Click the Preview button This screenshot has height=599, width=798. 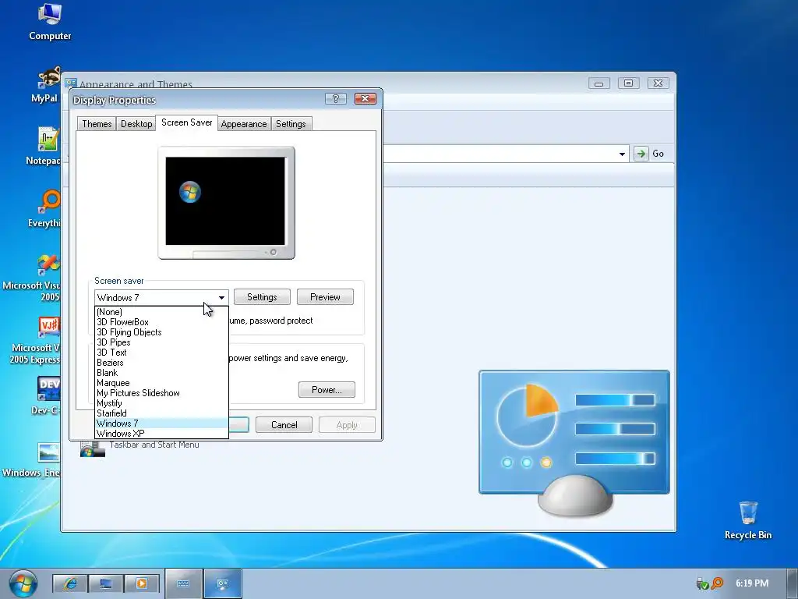[x=325, y=297]
